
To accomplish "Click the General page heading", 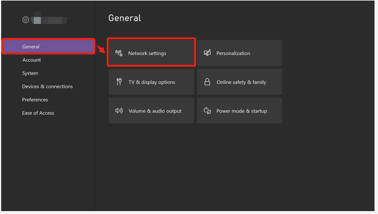I will point(125,18).
